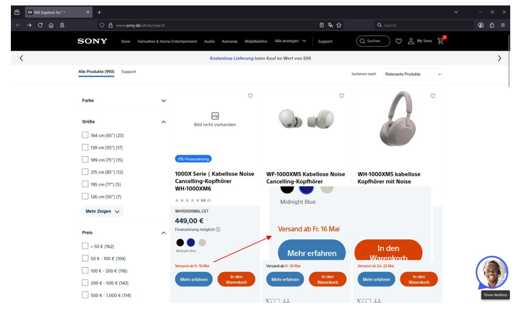517x311 pixels.
Task: Click the translate page icon
Action: 330,25
